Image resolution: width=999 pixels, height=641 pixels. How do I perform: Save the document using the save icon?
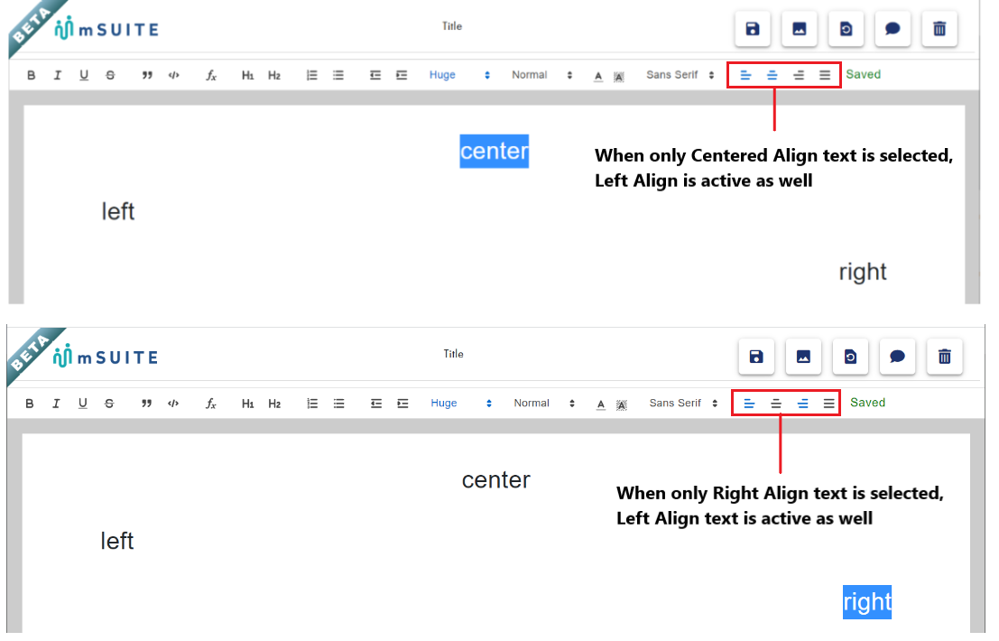[752, 28]
